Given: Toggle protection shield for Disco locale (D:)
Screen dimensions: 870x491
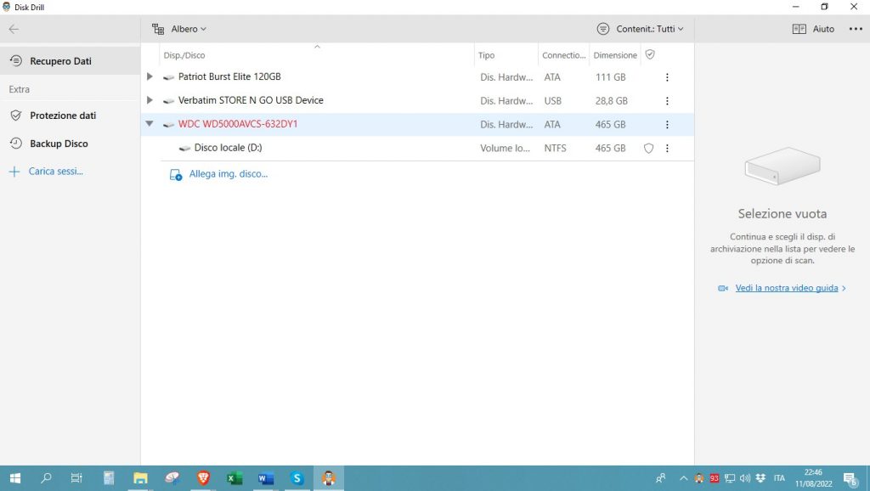Looking at the screenshot, I should click(x=649, y=149).
